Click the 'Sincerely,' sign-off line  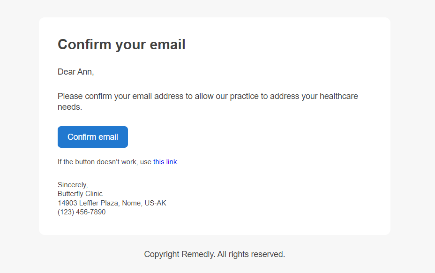coord(73,185)
